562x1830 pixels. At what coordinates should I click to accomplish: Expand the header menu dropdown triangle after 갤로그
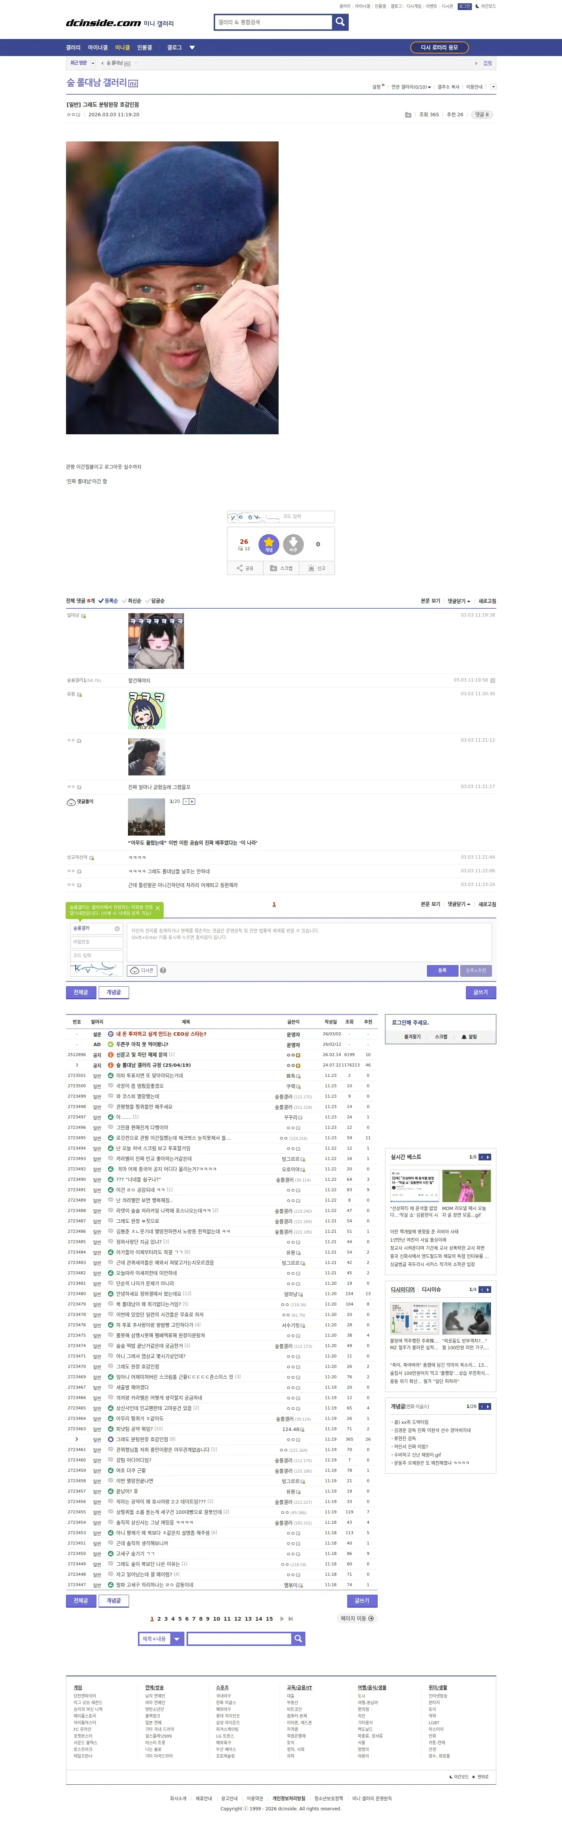coord(191,48)
